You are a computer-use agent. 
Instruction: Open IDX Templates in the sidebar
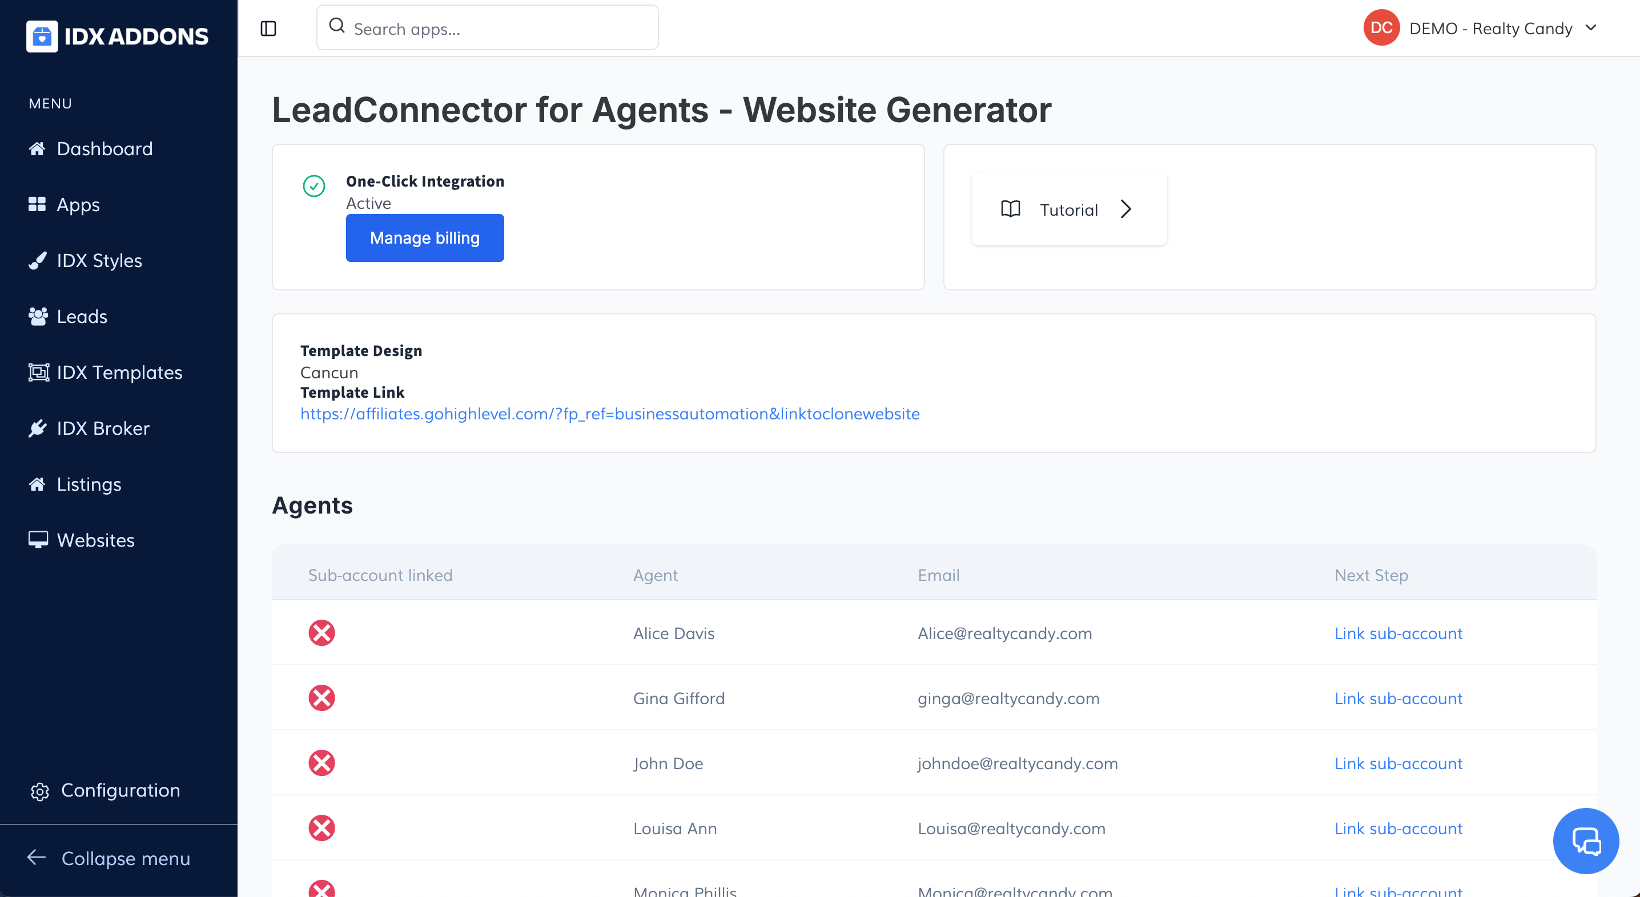click(x=119, y=372)
